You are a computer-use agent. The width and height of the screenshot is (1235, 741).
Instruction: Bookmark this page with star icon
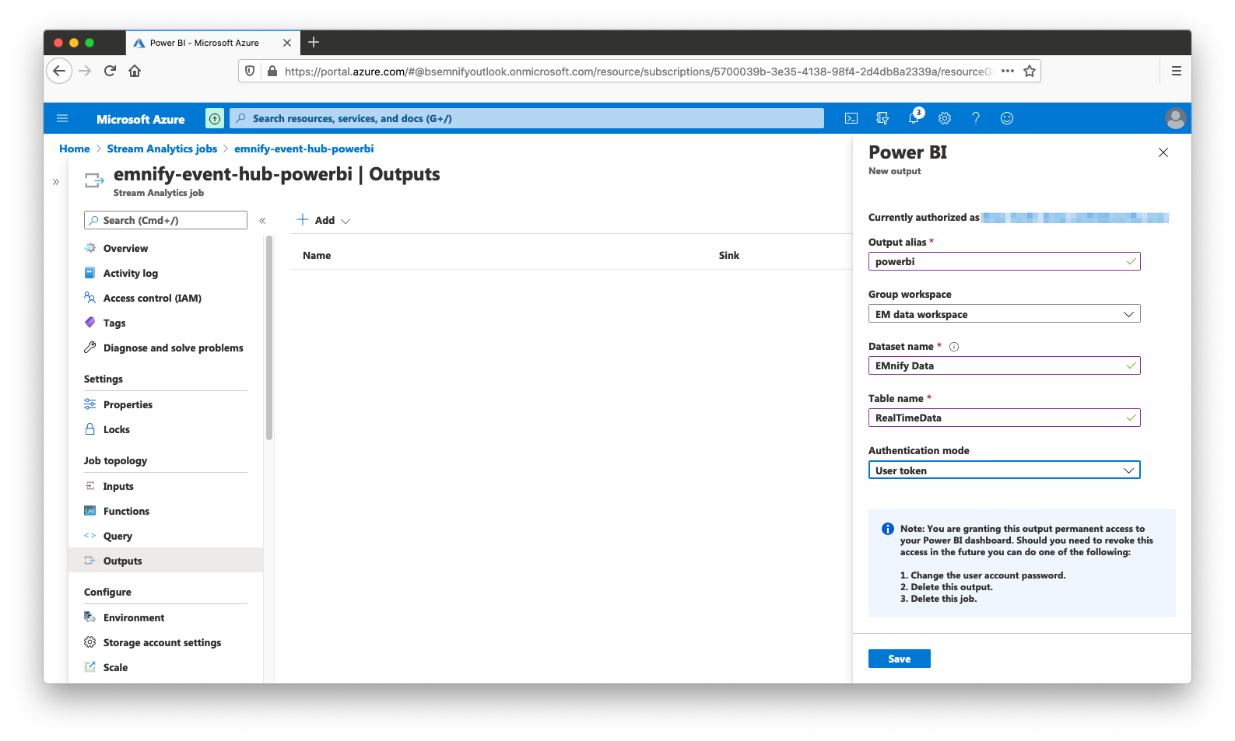point(1030,71)
